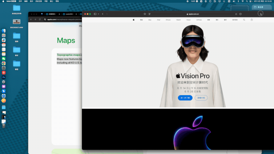Open Photoshop from the Dock
The image size is (274, 154).
(x=4, y=77)
